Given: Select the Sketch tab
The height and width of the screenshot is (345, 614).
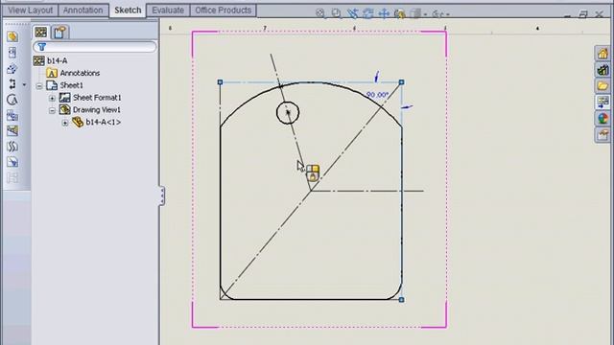Looking at the screenshot, I should (x=128, y=11).
